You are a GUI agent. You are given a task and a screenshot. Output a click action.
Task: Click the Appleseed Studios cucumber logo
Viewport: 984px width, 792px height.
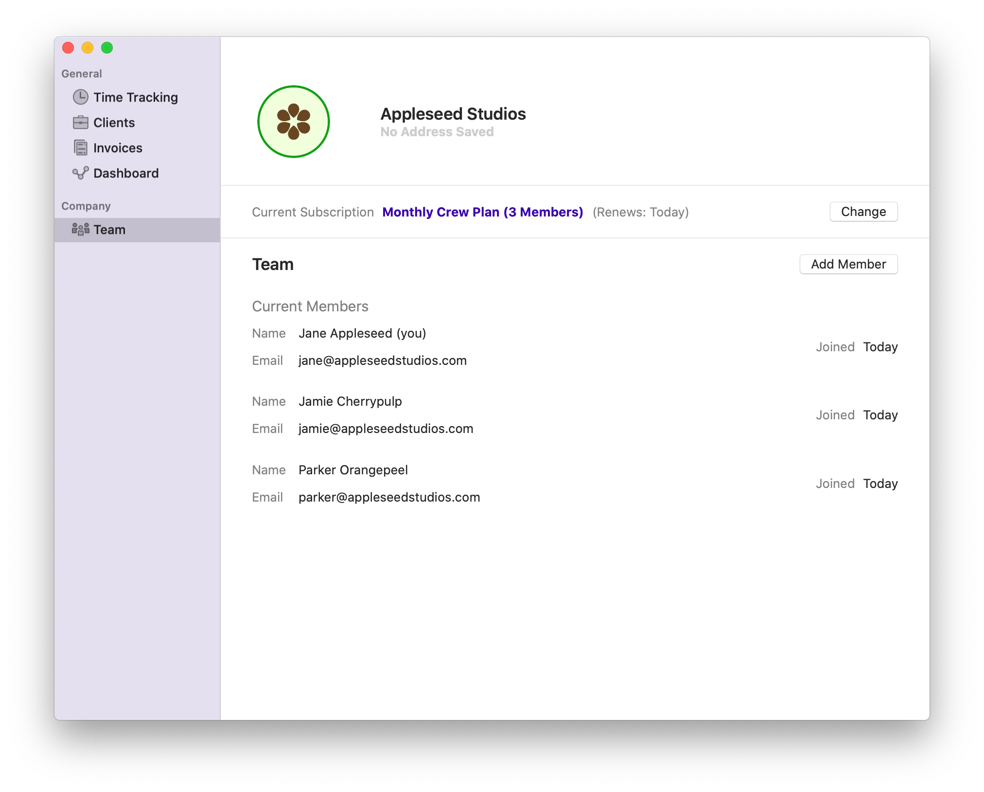coord(294,122)
